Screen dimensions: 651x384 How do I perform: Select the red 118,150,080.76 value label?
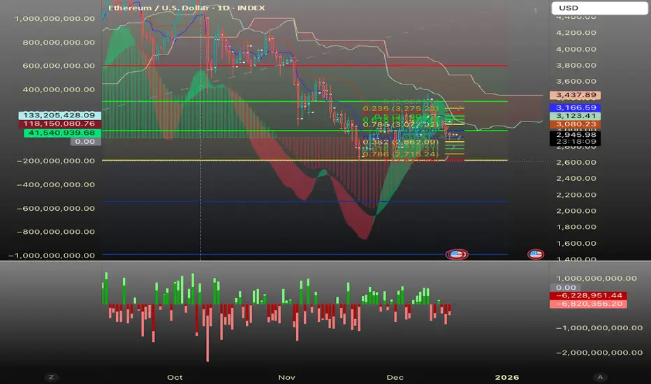[x=59, y=124]
